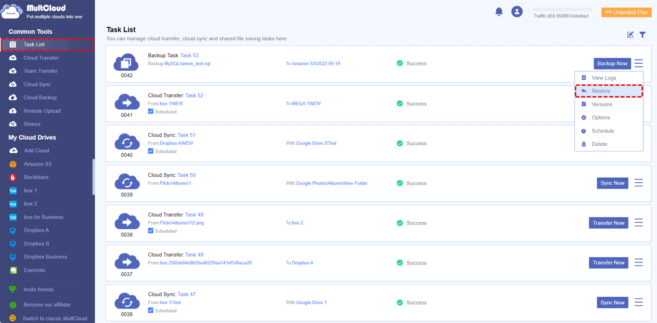Toggle Scheduled checkbox under Task 51
Image resolution: width=657 pixels, height=323 pixels.
pos(151,151)
